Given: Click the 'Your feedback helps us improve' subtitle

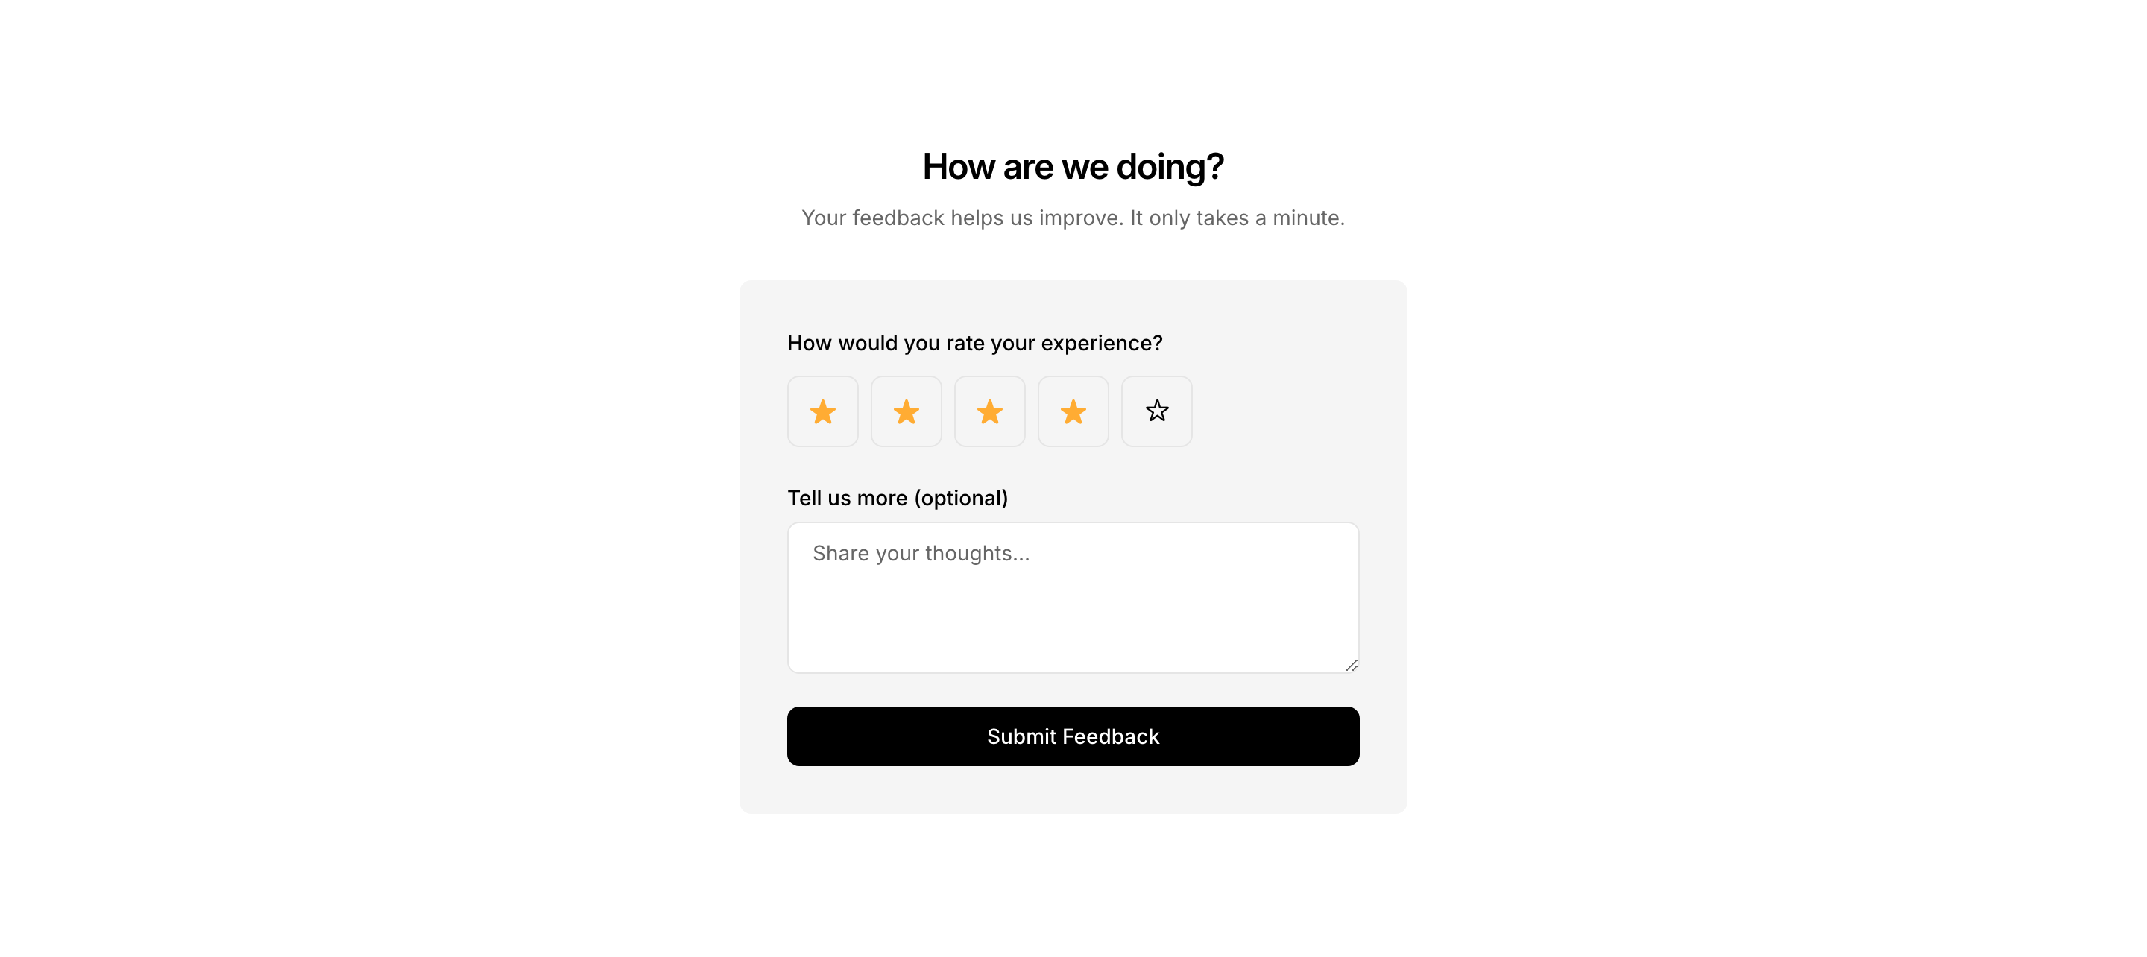Looking at the screenshot, I should click(1073, 218).
